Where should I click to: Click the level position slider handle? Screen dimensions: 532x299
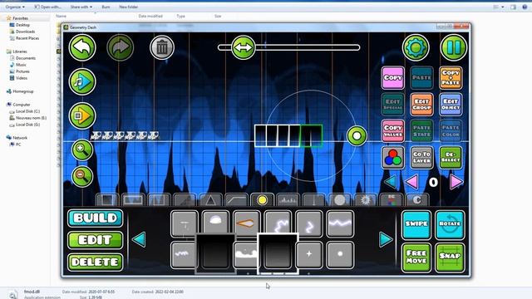(244, 47)
